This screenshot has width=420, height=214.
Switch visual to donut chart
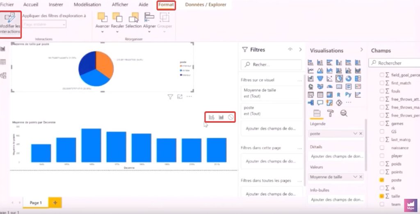(348, 79)
